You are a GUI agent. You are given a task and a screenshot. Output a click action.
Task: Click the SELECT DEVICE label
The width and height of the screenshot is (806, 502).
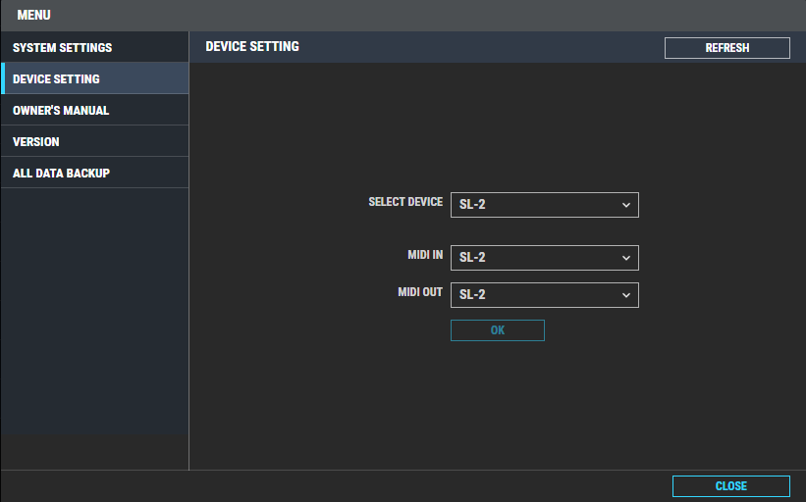point(405,202)
